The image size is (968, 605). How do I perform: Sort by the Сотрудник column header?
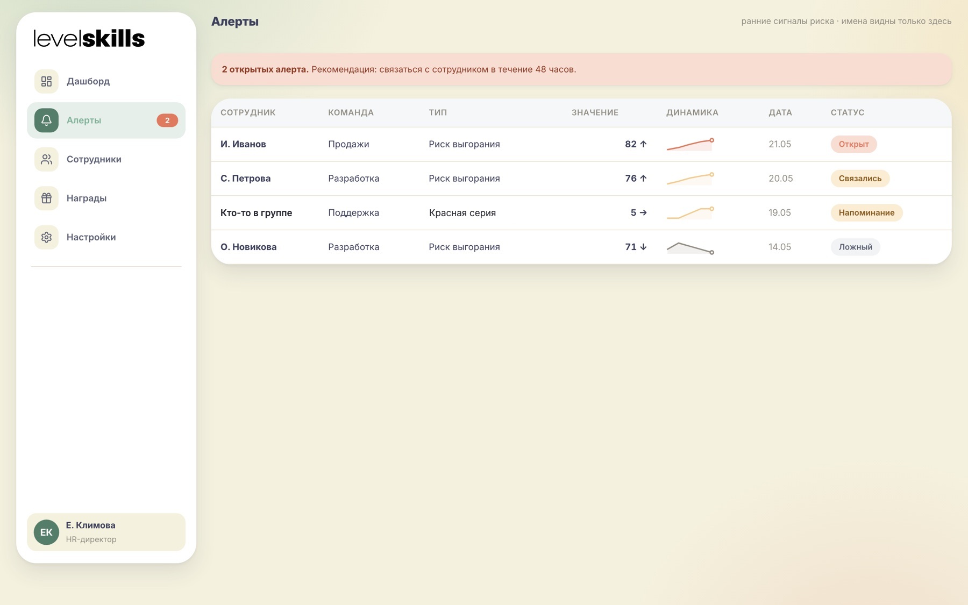pos(248,112)
